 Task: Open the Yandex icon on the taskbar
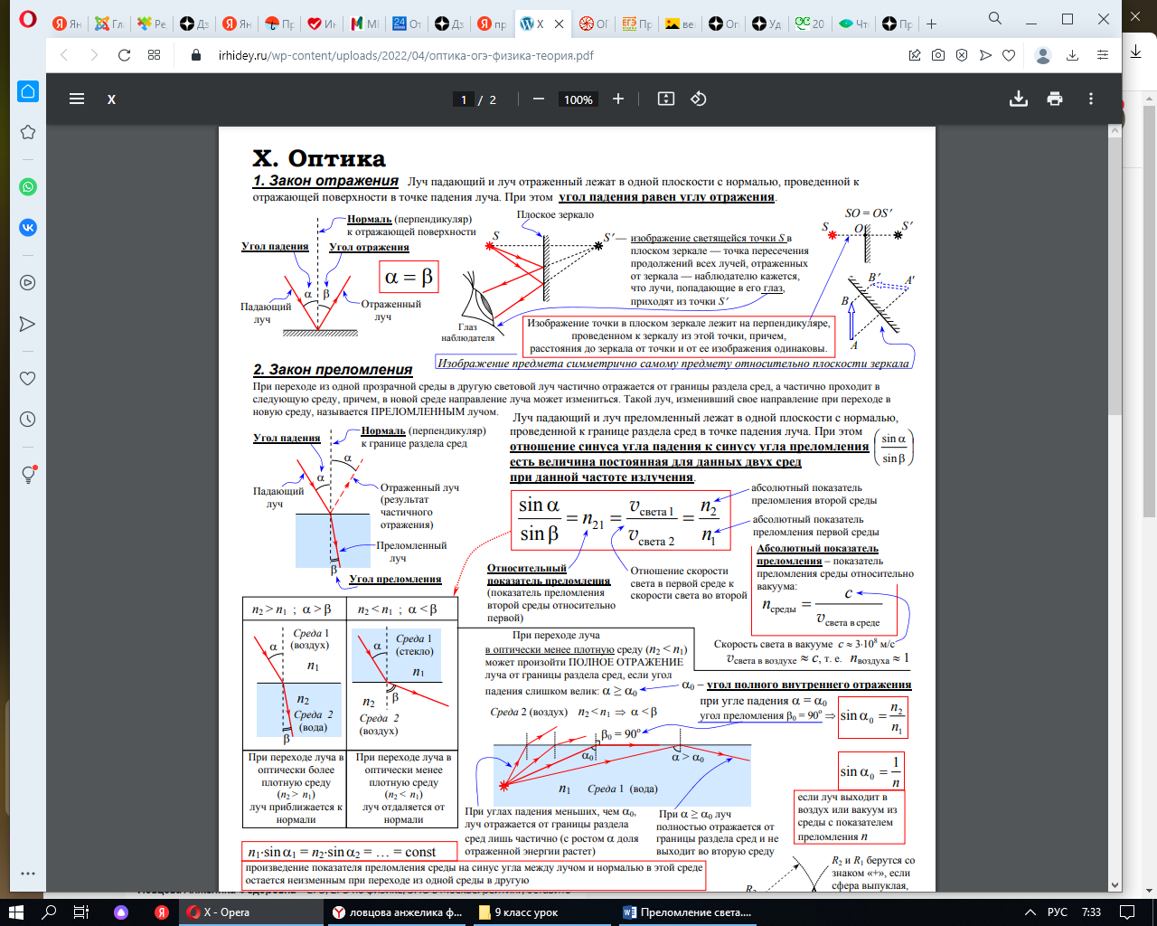pos(161,912)
